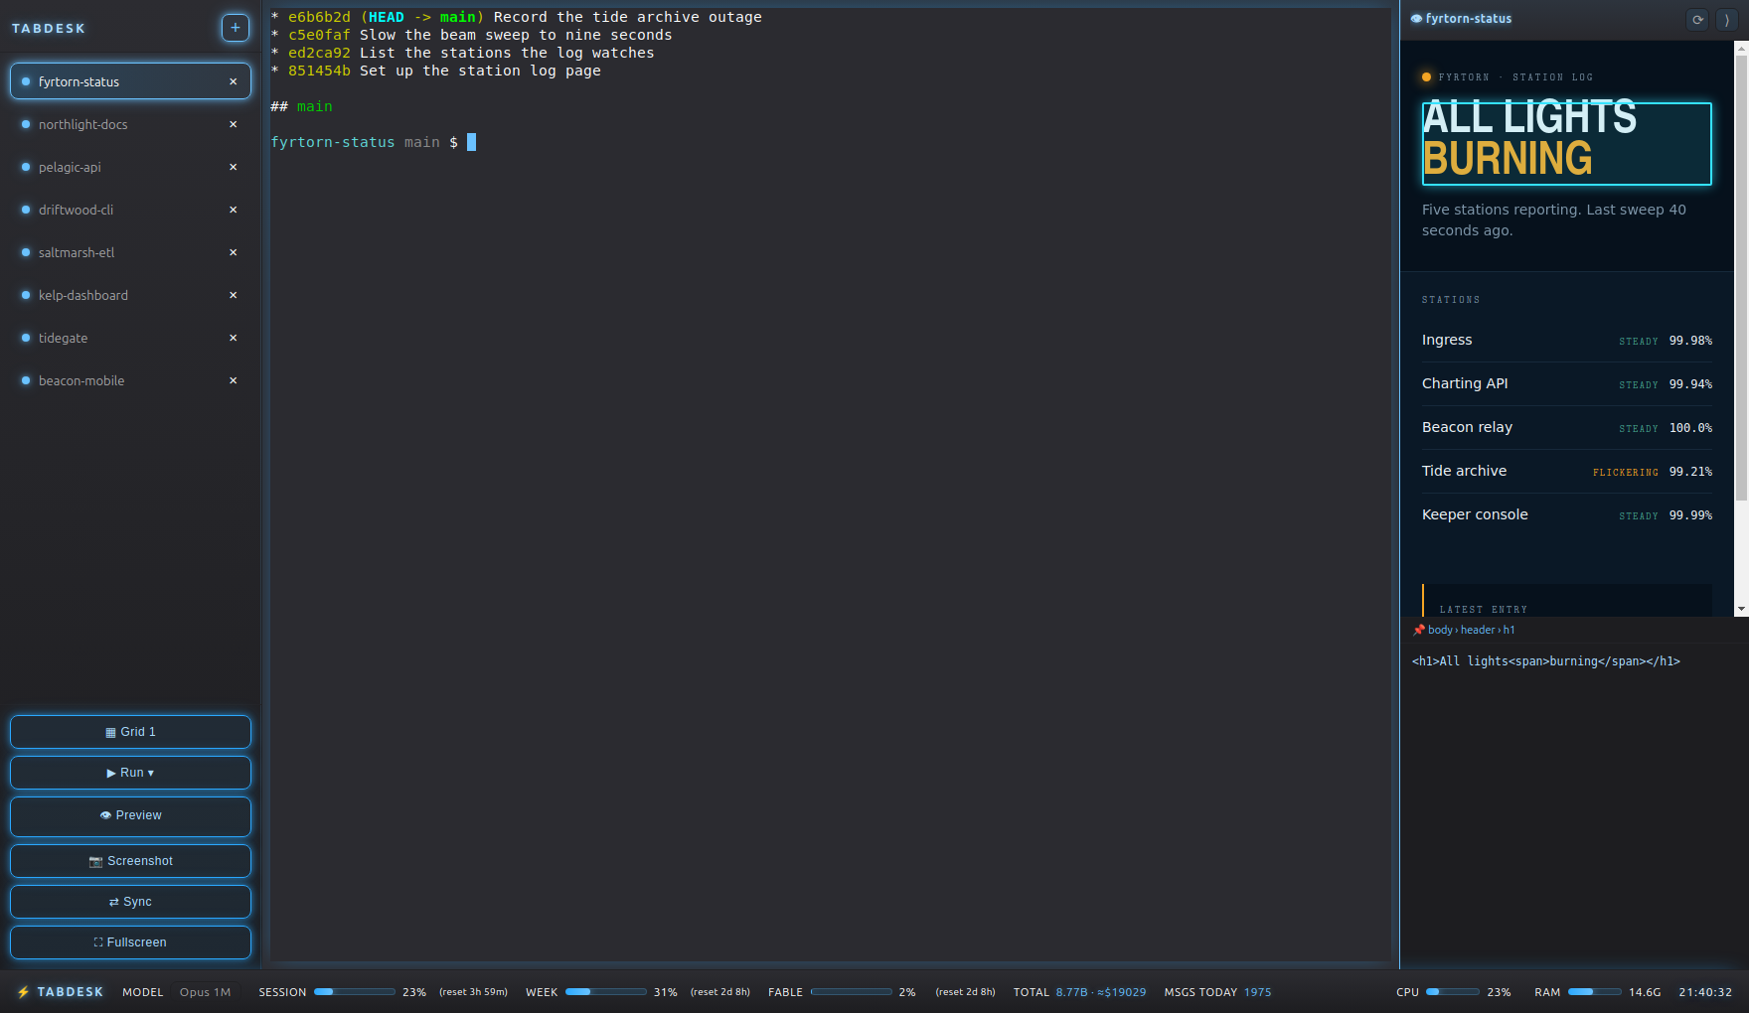
Task: Switch to the pelagic-api tab
Action: 130,167
